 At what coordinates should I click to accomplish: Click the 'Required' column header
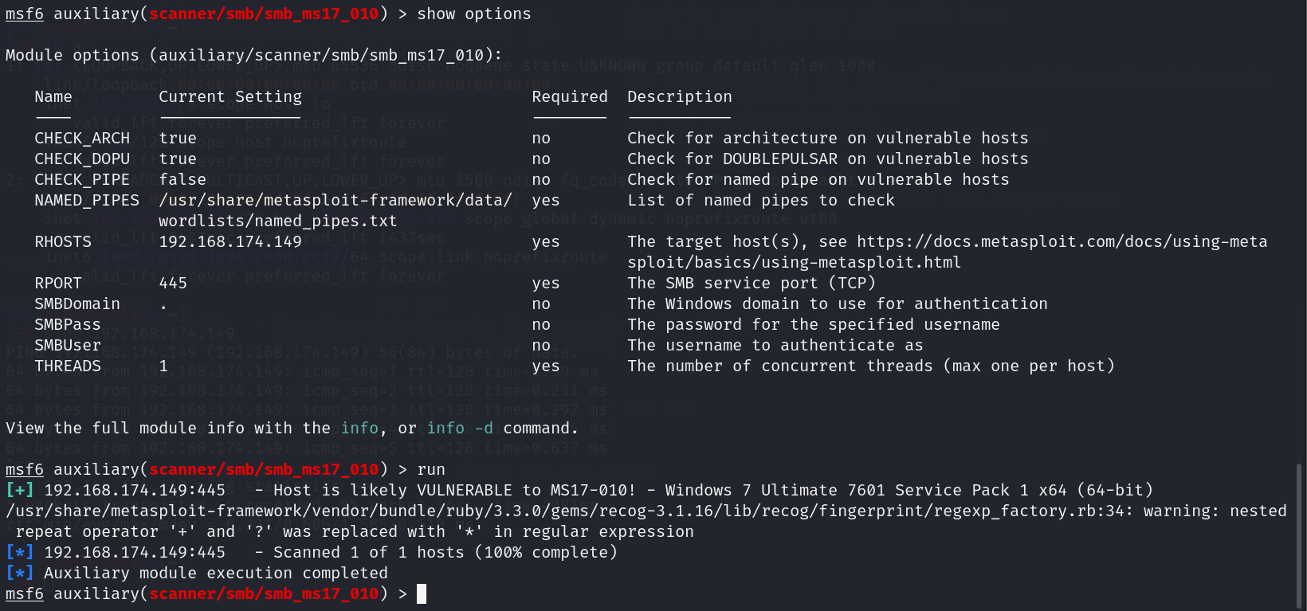click(569, 96)
